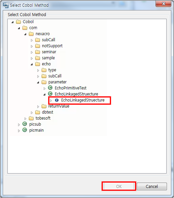Collapse the parameter folder node
Screen dimensions: 174x198
(38, 82)
